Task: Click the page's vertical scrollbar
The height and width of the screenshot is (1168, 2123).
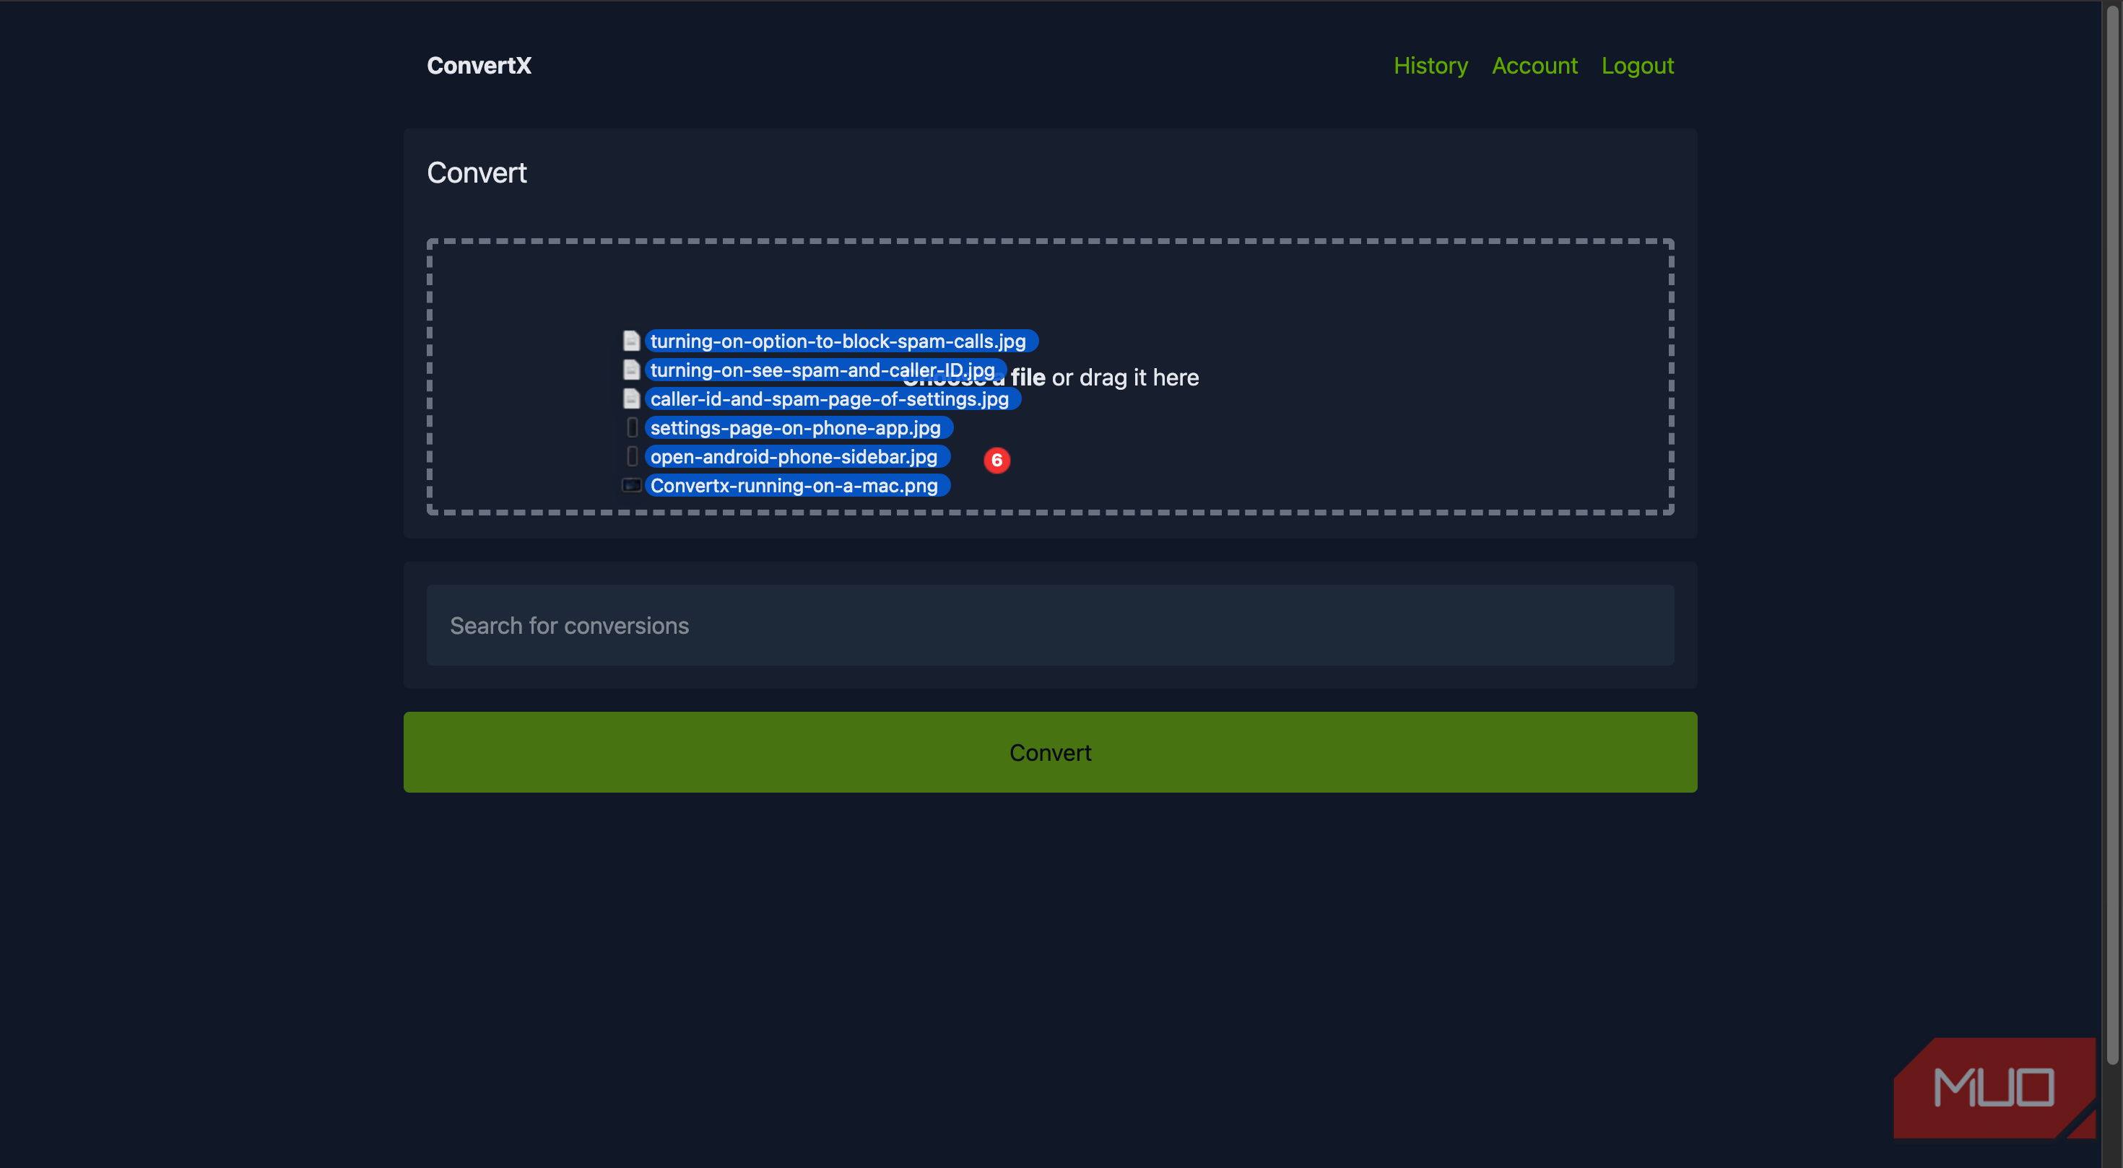Action: pyautogui.click(x=2112, y=536)
